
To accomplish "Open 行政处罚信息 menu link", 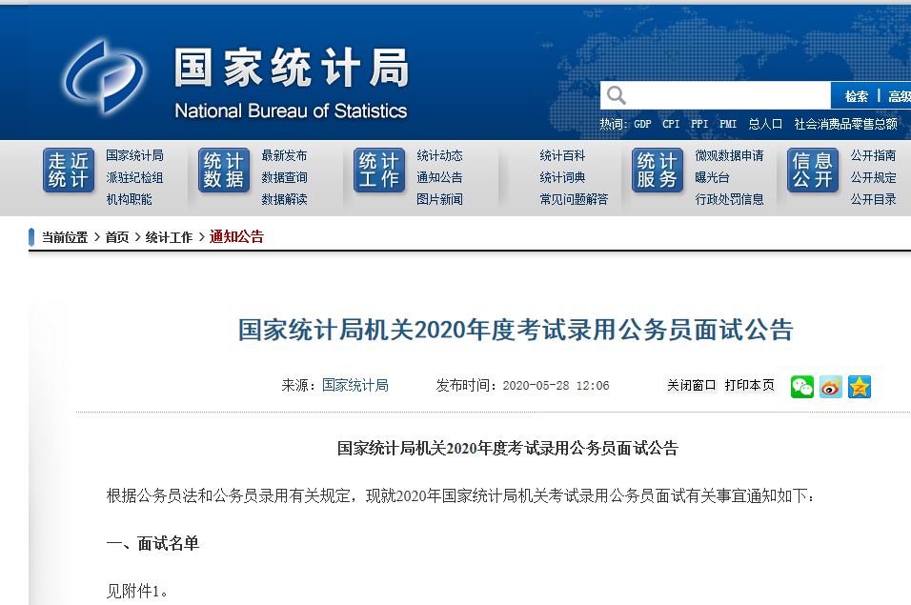I will pos(730,199).
